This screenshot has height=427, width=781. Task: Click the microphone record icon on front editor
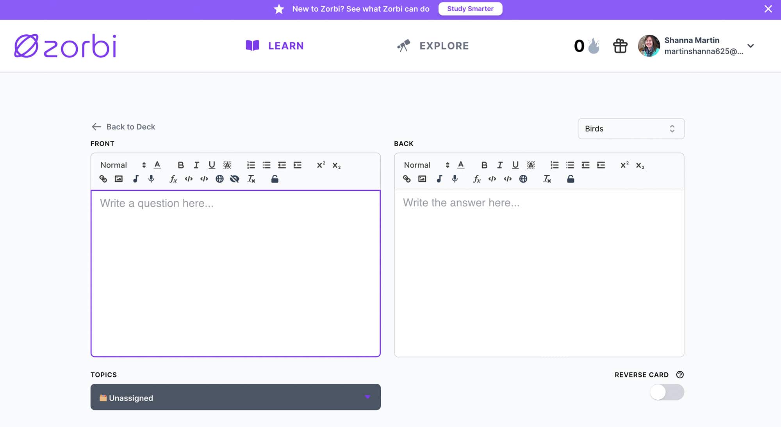point(151,179)
